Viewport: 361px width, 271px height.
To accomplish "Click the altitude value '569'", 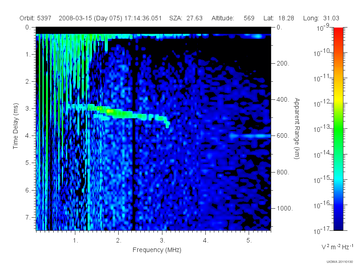I will click(x=249, y=18).
